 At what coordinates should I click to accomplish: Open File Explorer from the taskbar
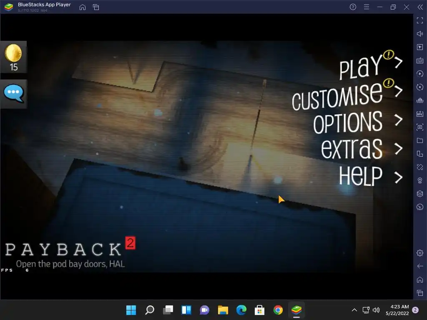coord(223,310)
